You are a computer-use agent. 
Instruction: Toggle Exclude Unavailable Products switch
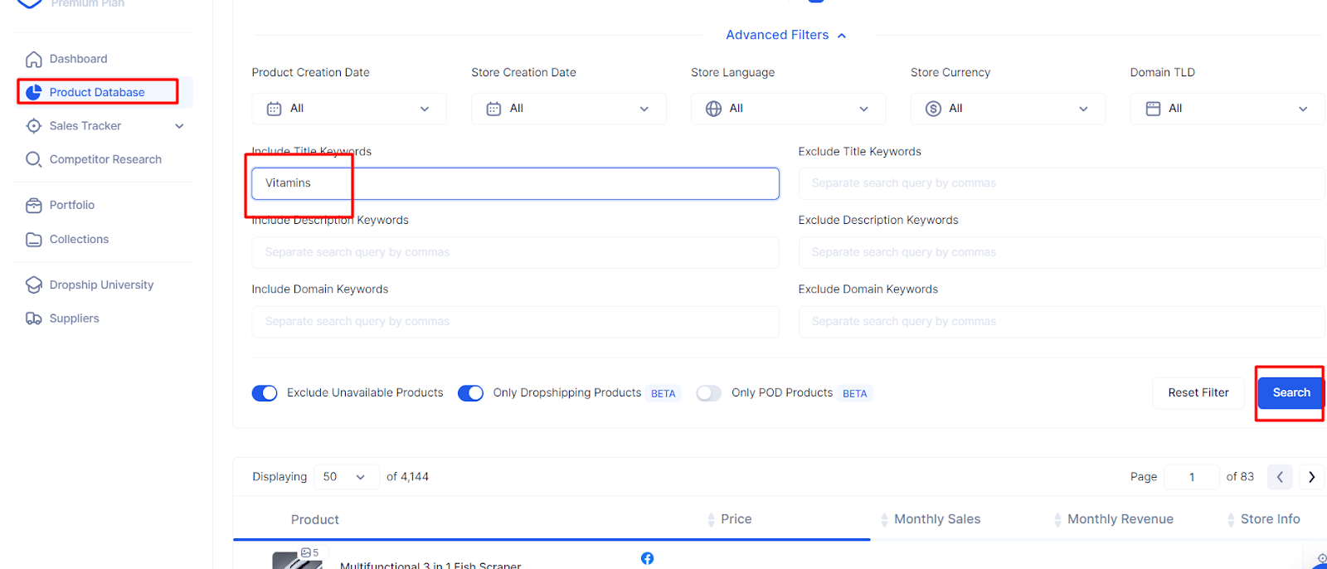click(265, 393)
